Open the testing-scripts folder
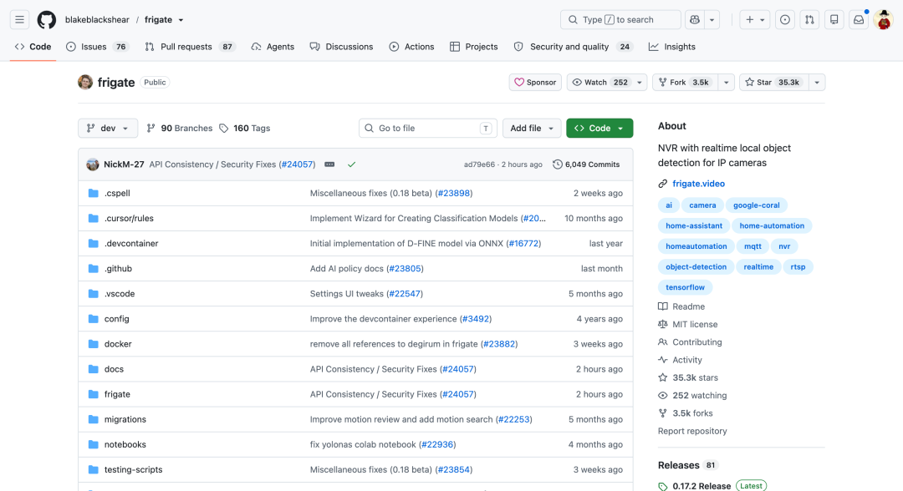903x491 pixels. 133,470
